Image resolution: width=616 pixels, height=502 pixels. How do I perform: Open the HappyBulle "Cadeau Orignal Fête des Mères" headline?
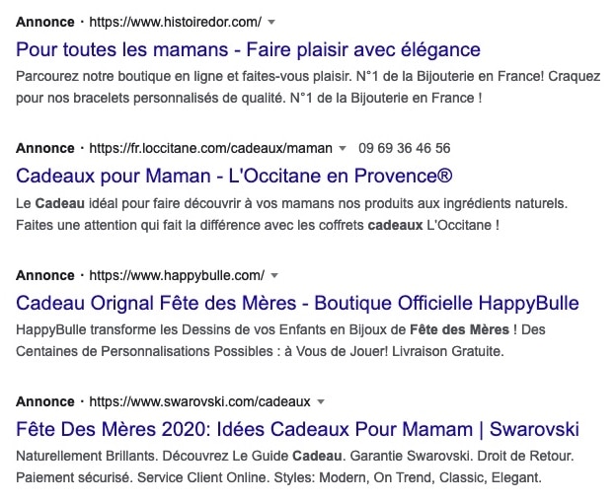coord(297,302)
